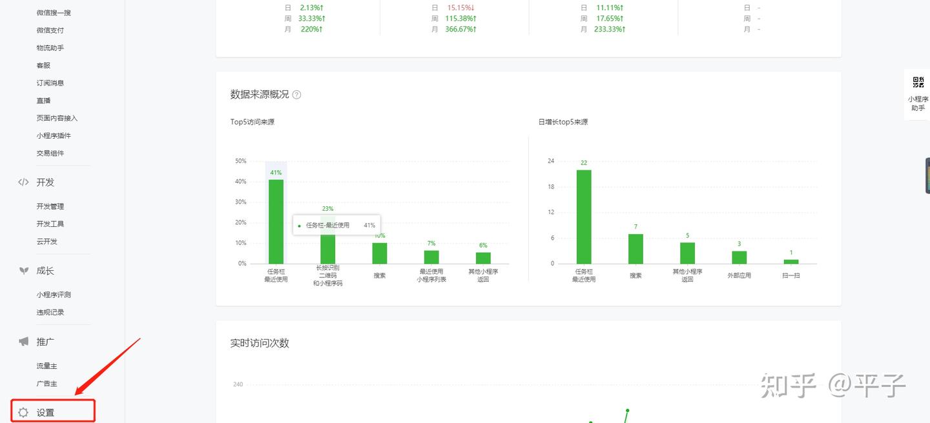Viewport: 930px width, 423px height.
Task: Click the 推广 megaphone icon
Action: pyautogui.click(x=23, y=342)
